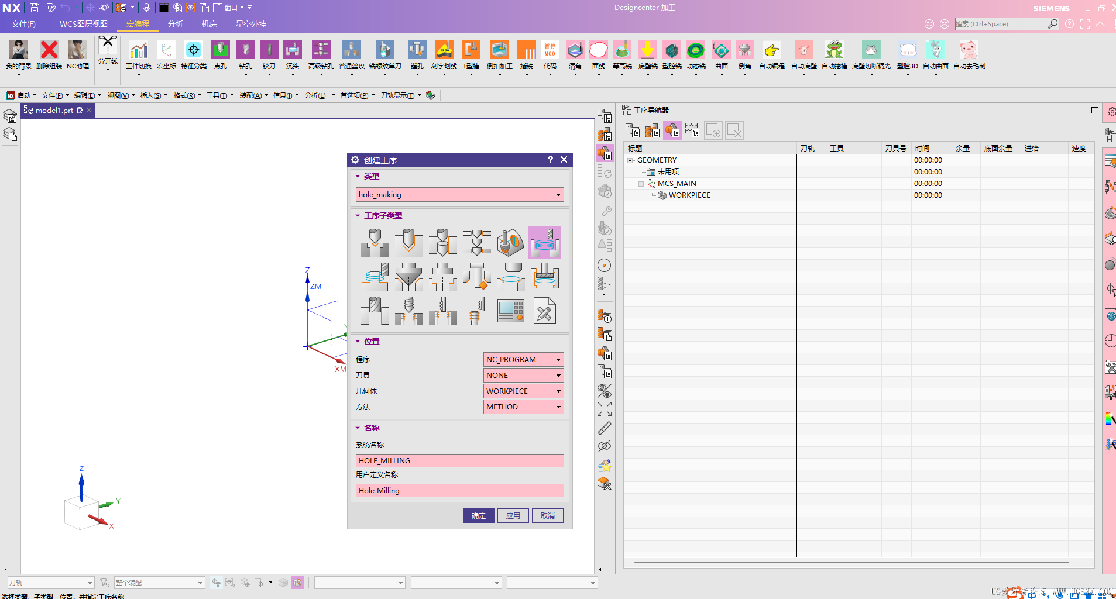Select the T型槽 tool
This screenshot has height=599, width=1116.
(471, 50)
